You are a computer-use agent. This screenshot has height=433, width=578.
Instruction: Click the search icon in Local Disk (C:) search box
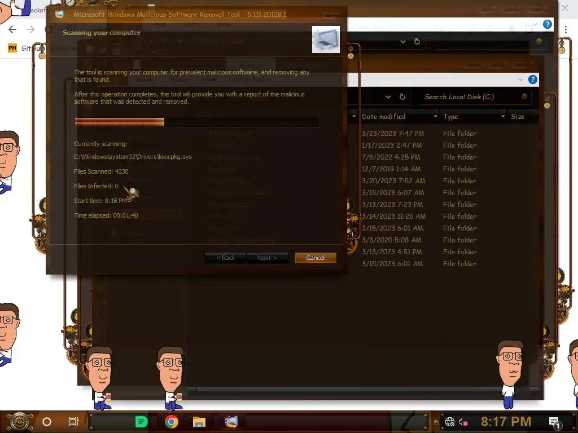click(x=524, y=96)
